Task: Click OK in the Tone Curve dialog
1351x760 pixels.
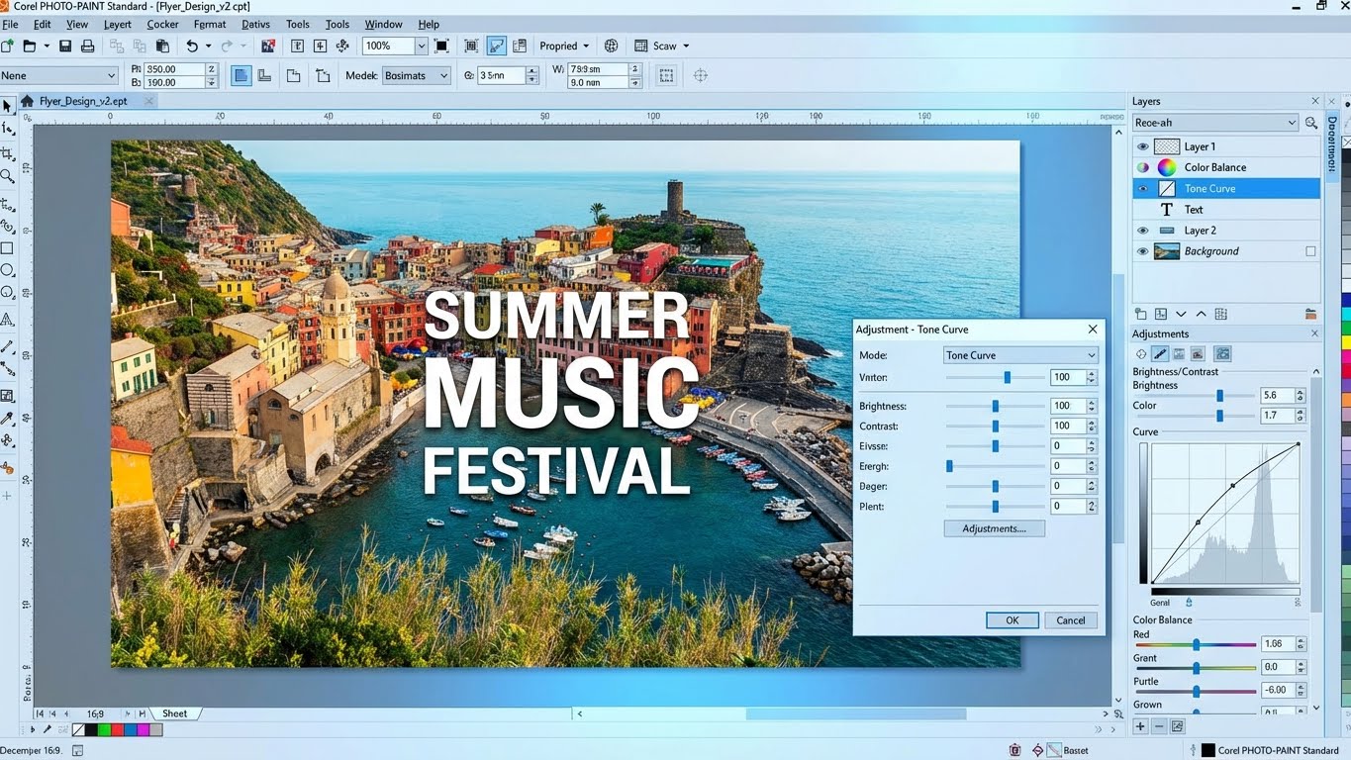Action: 1012,620
